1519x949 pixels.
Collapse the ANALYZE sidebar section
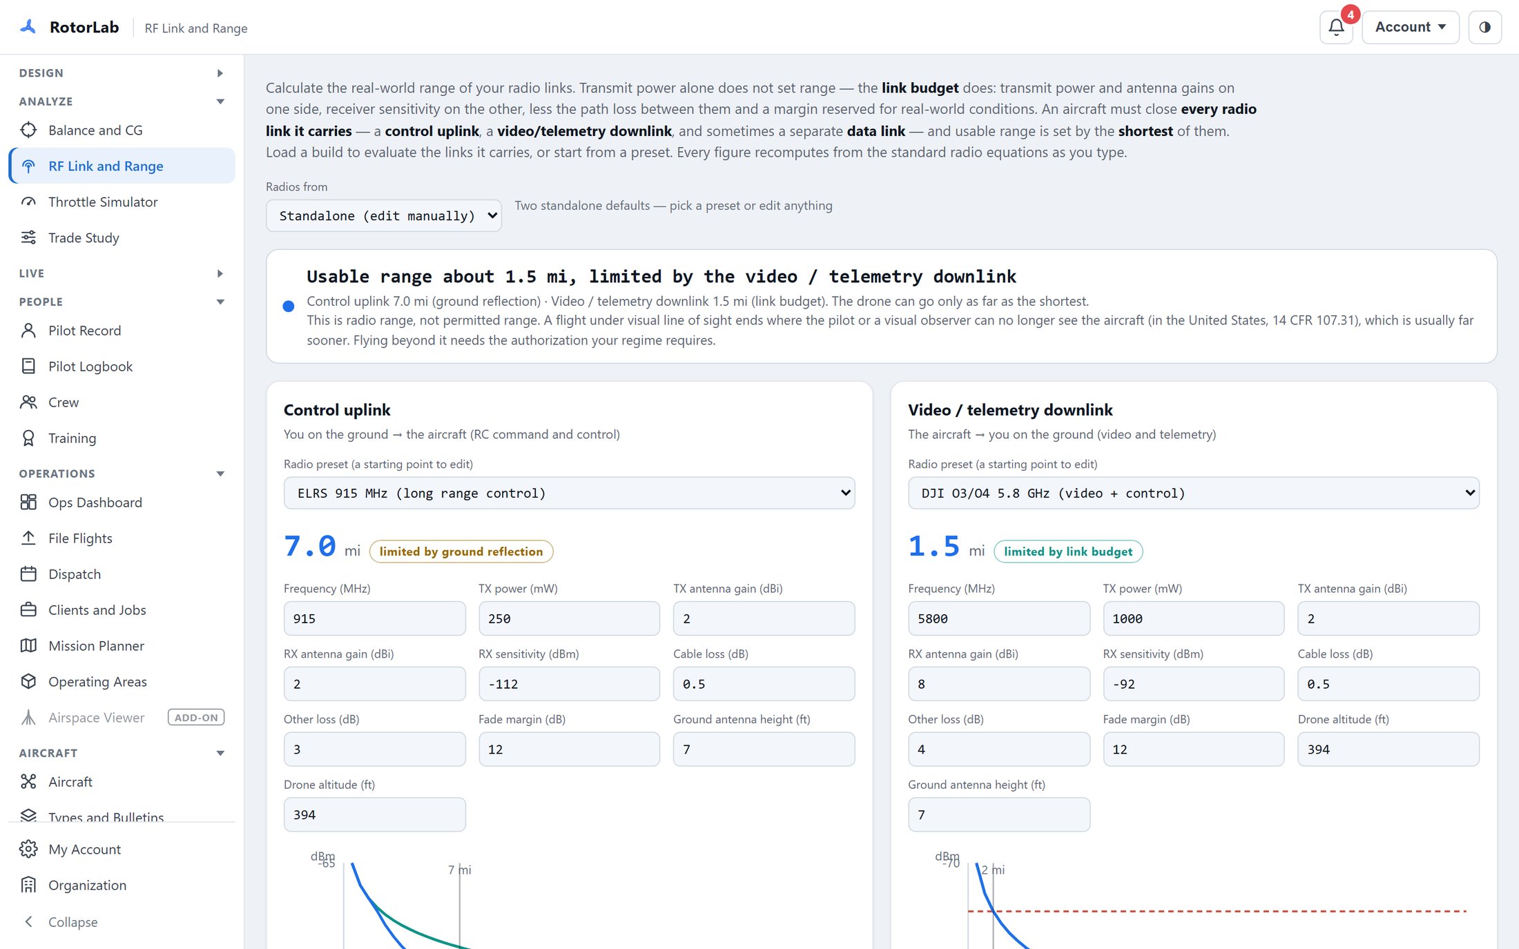pos(122,101)
